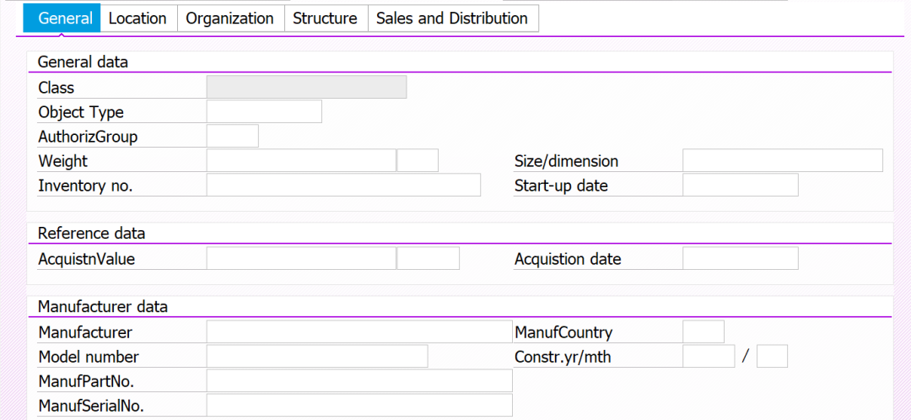Click the Weight value field
This screenshot has height=420, width=911.
(301, 161)
